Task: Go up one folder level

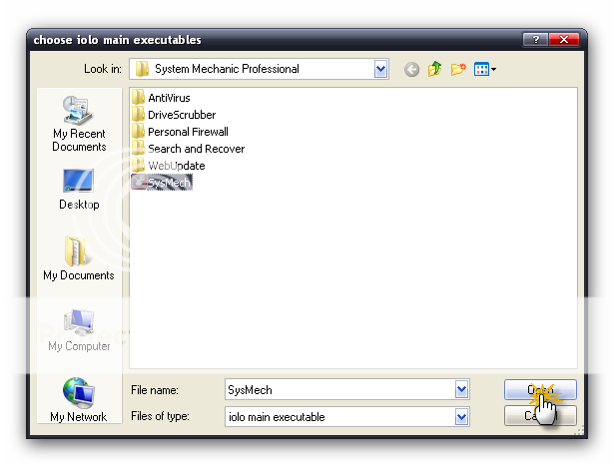Action: [x=434, y=69]
